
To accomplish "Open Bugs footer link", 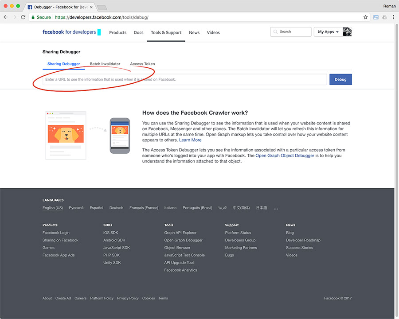I will (x=229, y=255).
